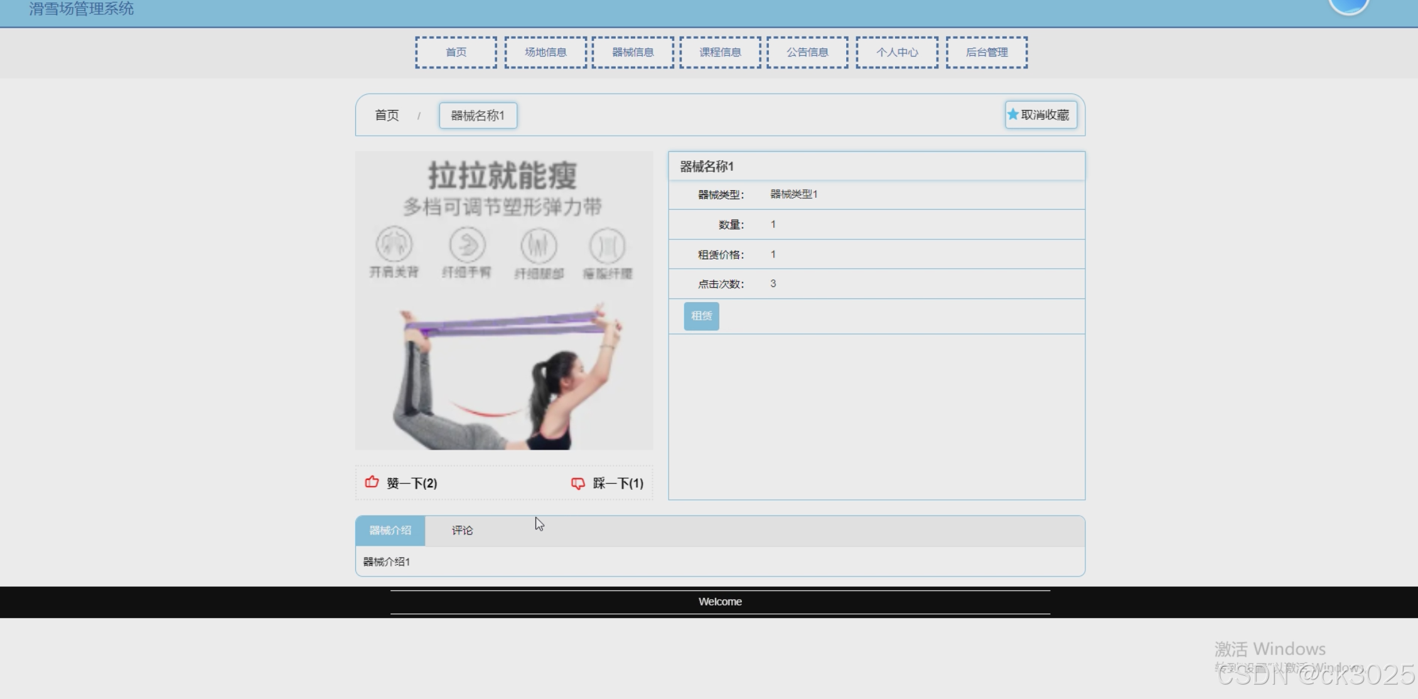The image size is (1418, 699).
Task: Click the star icon on 取消收藏
Action: (1012, 114)
